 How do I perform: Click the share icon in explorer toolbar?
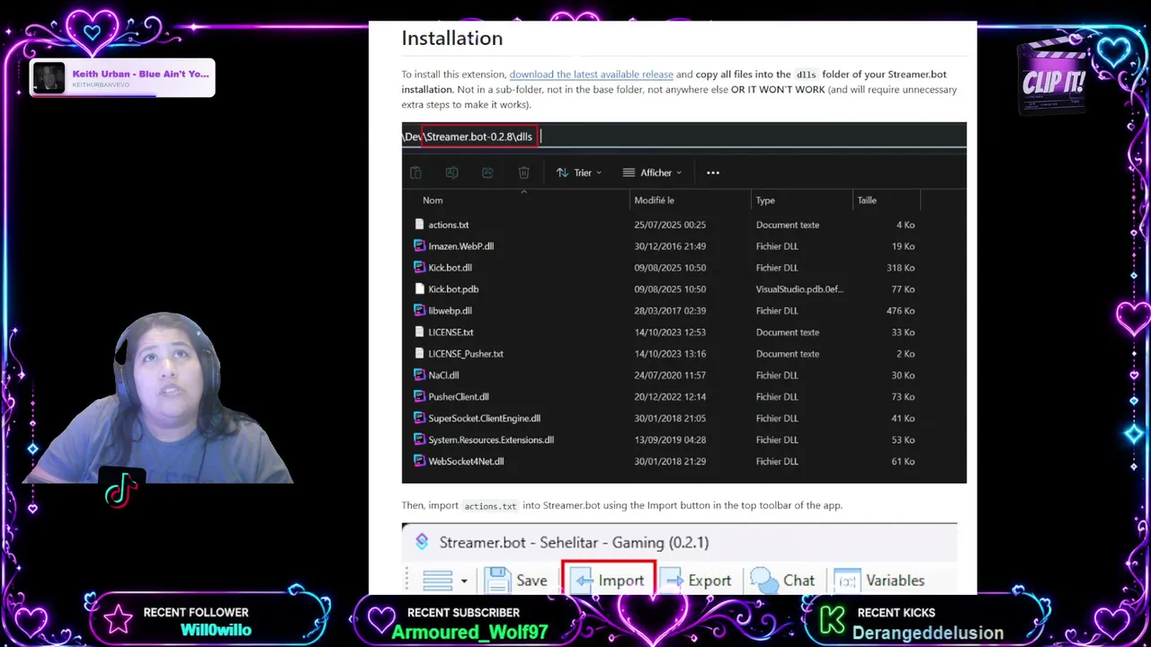[x=487, y=173]
